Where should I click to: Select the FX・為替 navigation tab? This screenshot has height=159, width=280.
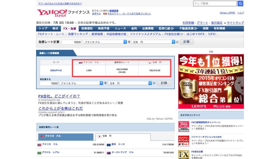(70, 29)
